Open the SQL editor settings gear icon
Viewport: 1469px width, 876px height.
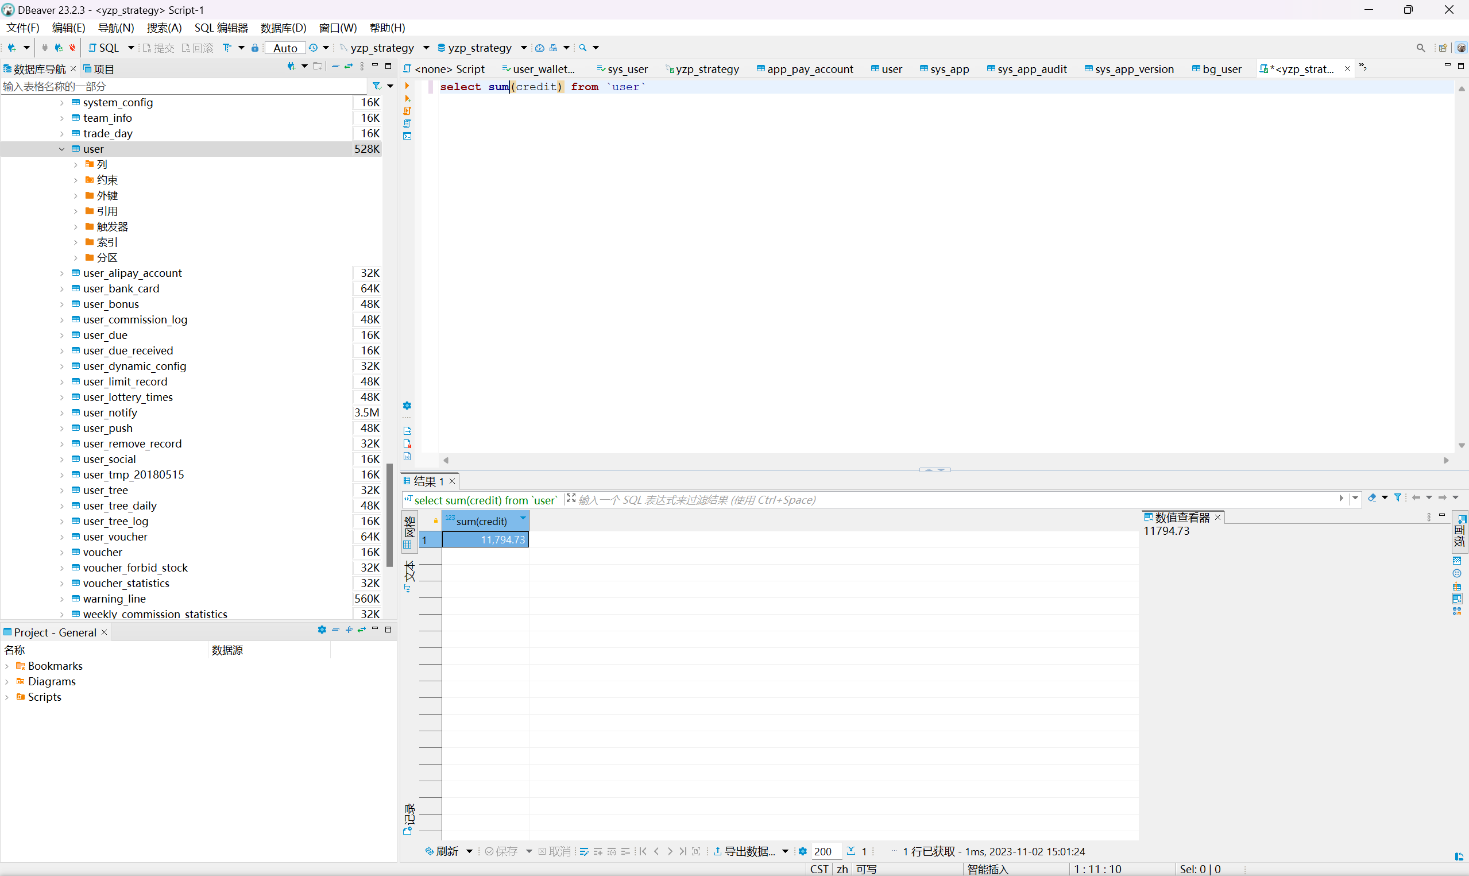point(407,406)
